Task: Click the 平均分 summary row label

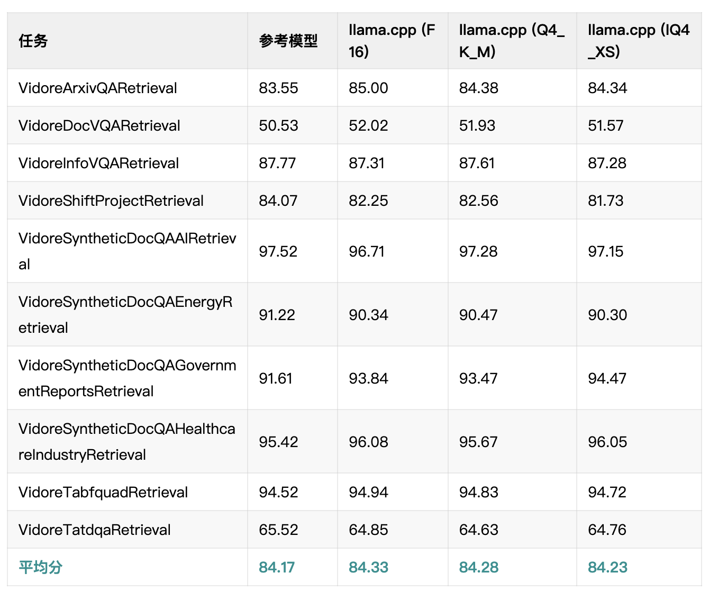Action: pyautogui.click(x=41, y=567)
